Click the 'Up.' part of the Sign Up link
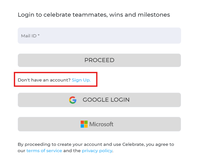Image resolution: width=199 pixels, height=162 pixels. (87, 80)
